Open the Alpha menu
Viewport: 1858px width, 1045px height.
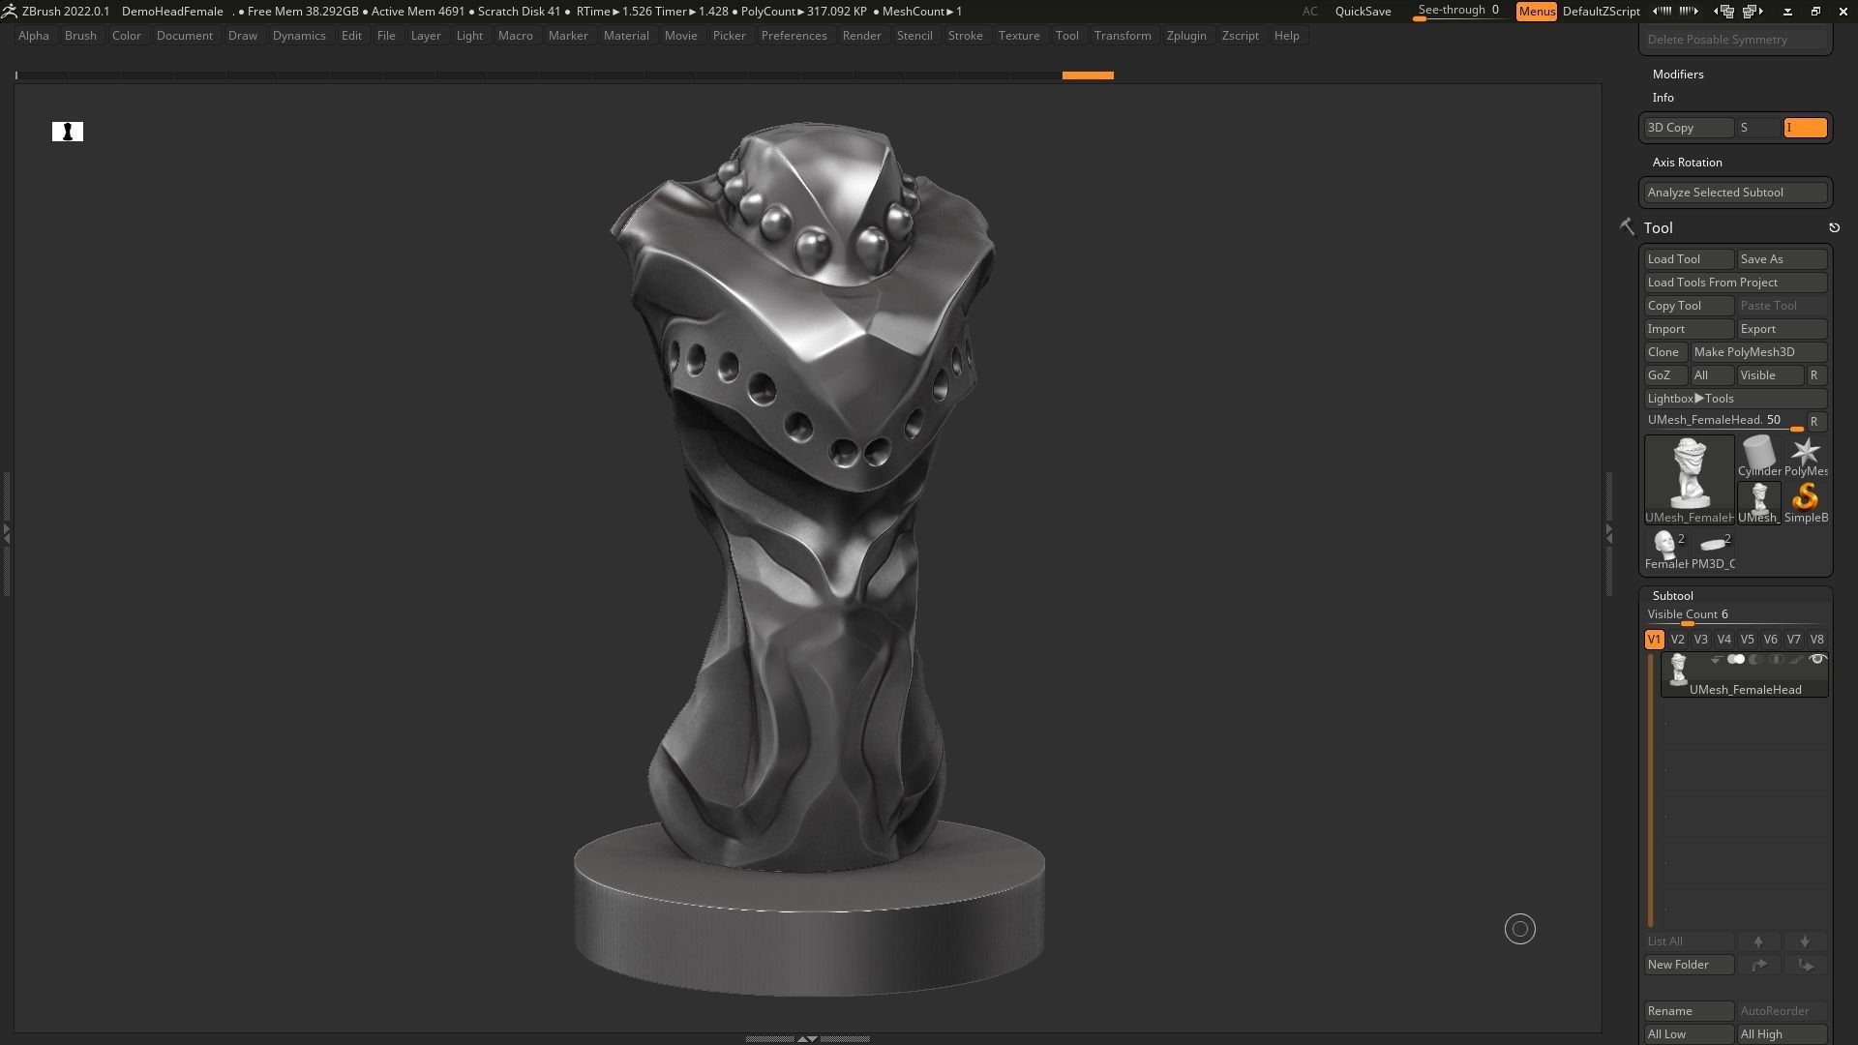point(34,36)
